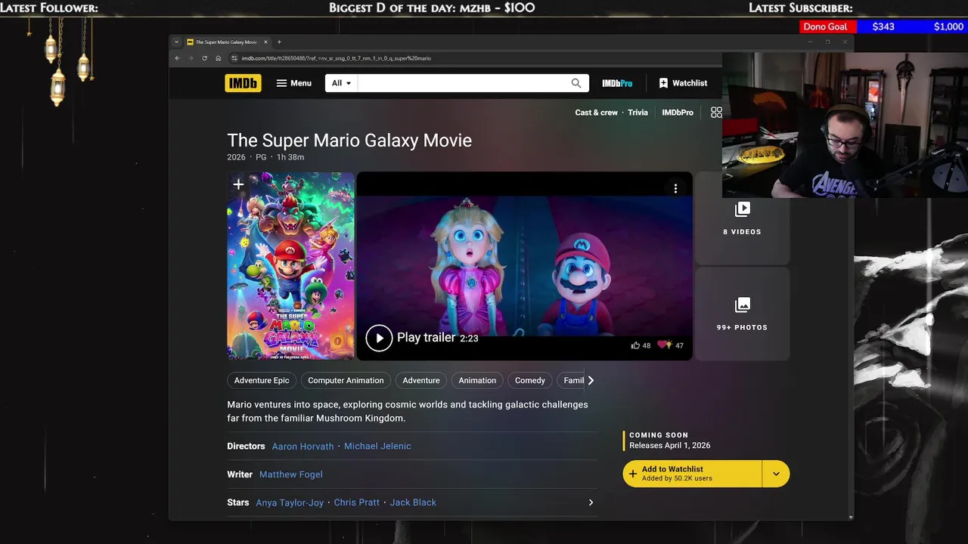Click the browser forward arrow
Screen dimensions: 968x544
point(191,58)
